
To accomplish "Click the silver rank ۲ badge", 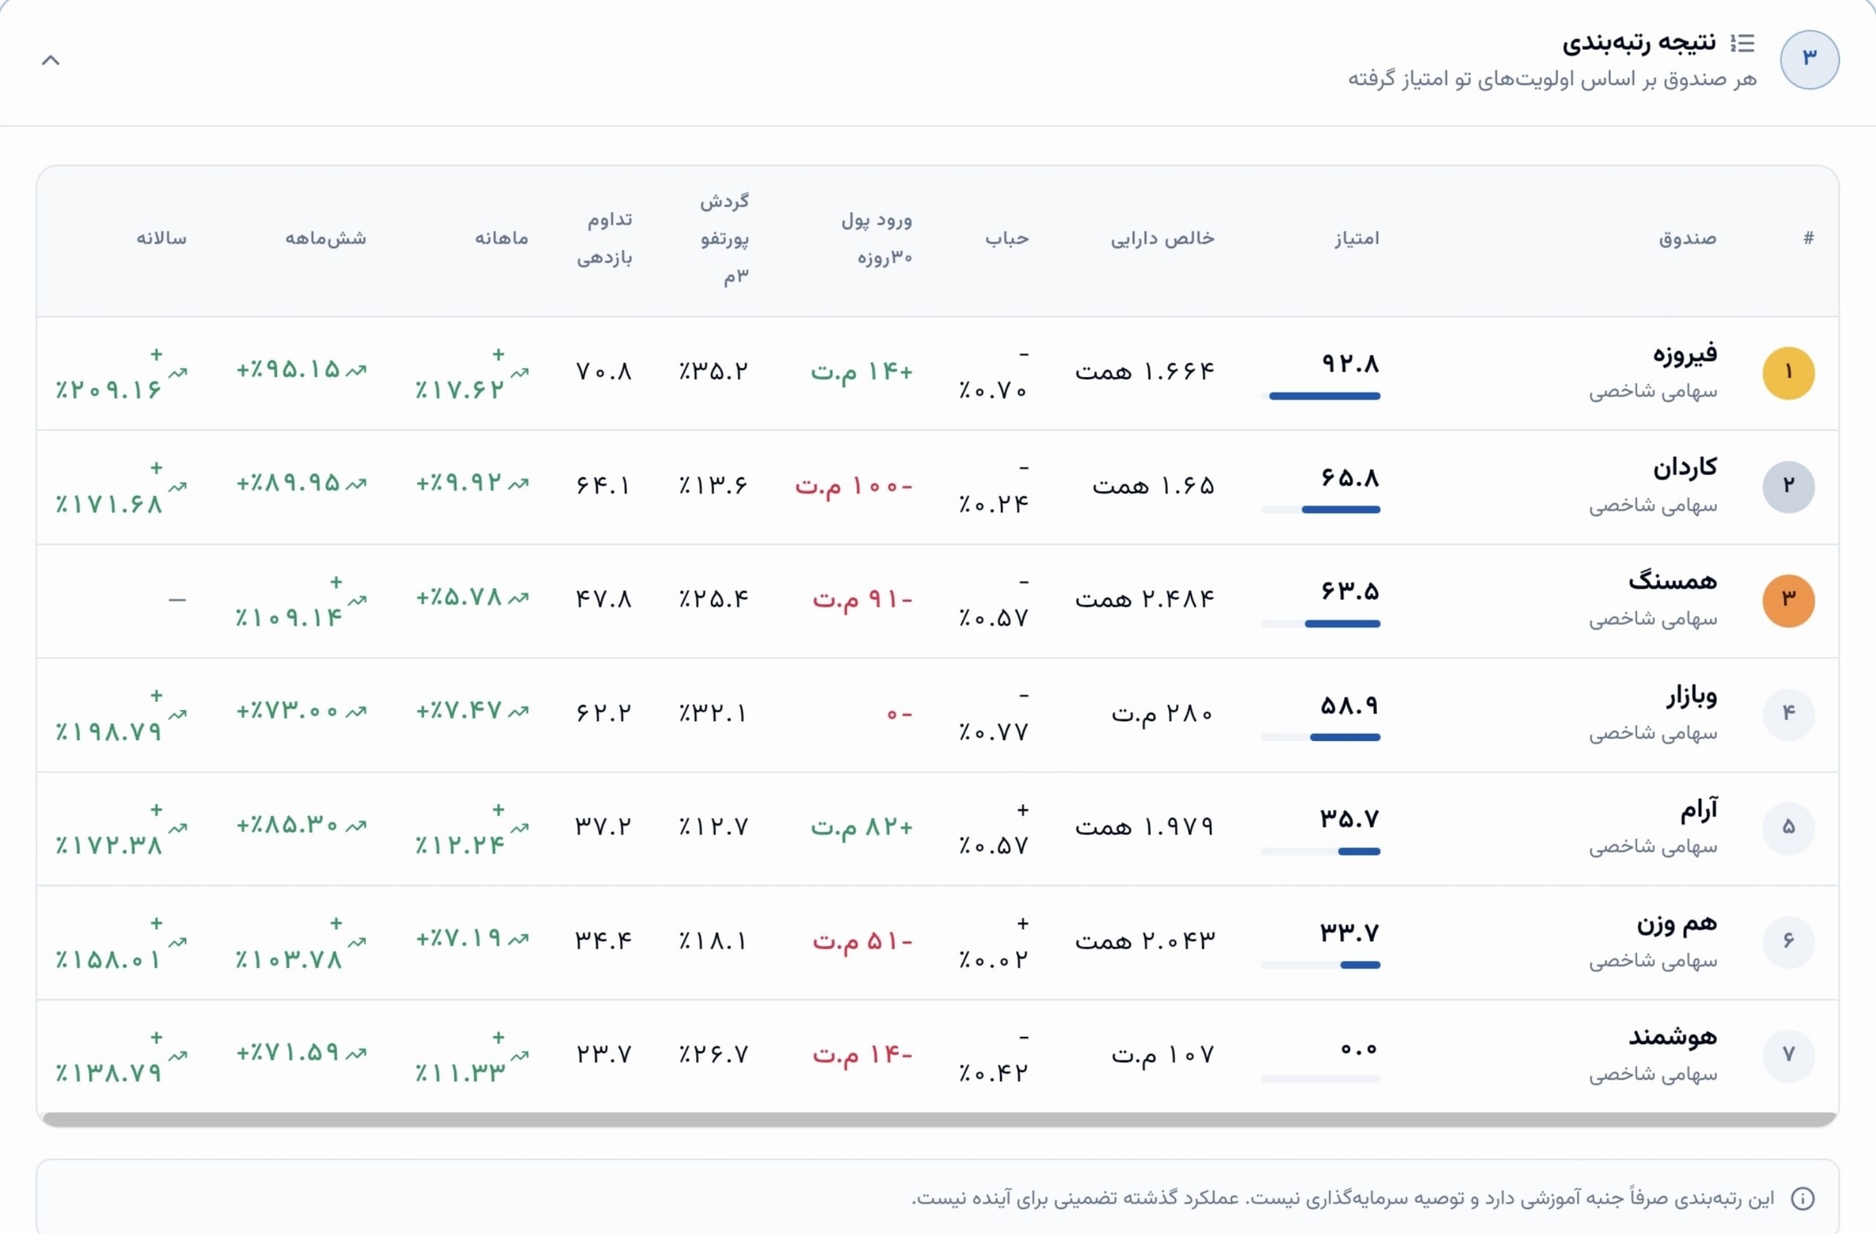I will point(1789,486).
